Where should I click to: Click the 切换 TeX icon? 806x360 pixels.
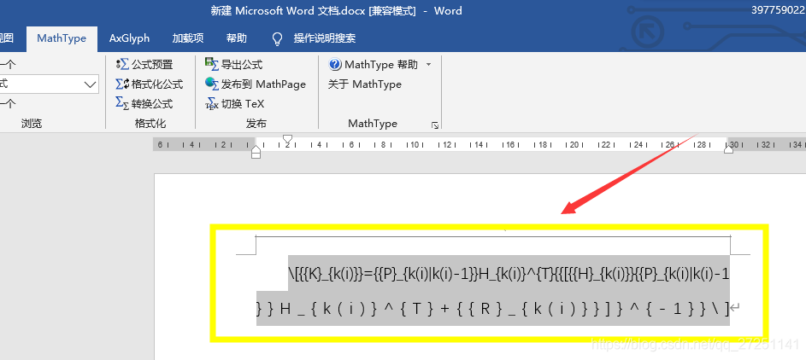[212, 103]
